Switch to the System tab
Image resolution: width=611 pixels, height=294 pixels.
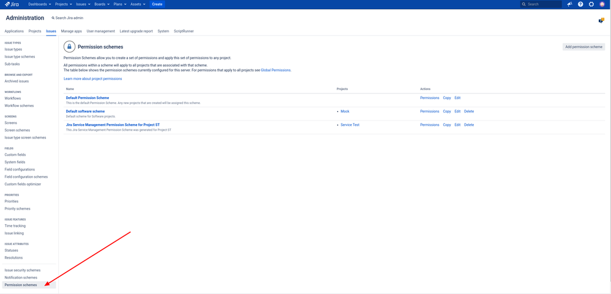[163, 31]
